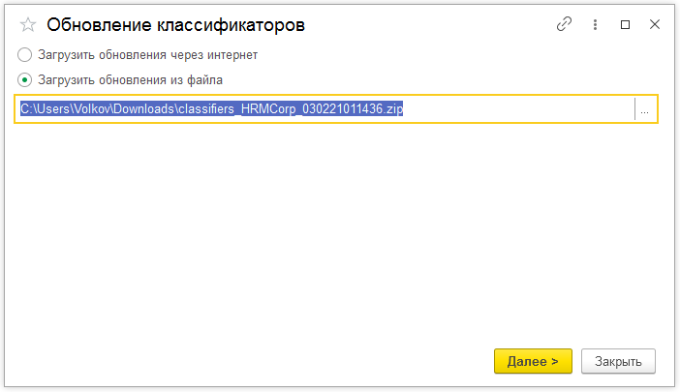Image resolution: width=680 pixels, height=392 pixels.
Task: Click the get link chain icon
Action: point(564,25)
